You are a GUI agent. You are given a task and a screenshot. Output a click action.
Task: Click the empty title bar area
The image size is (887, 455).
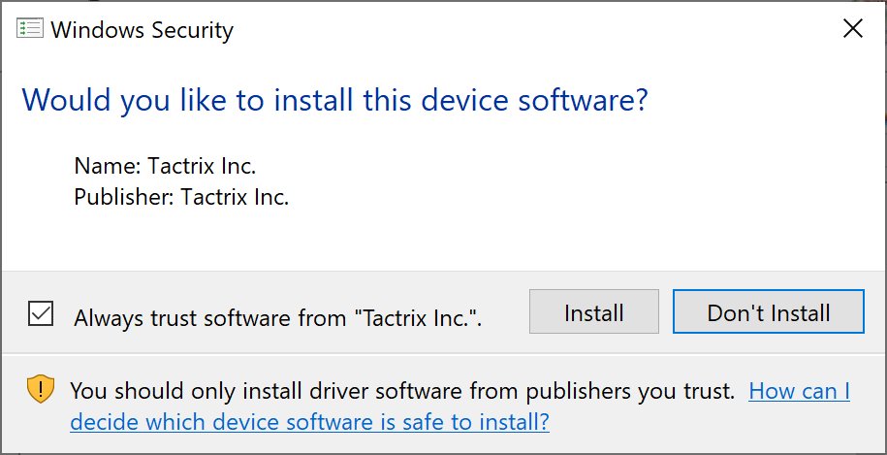coord(532,28)
